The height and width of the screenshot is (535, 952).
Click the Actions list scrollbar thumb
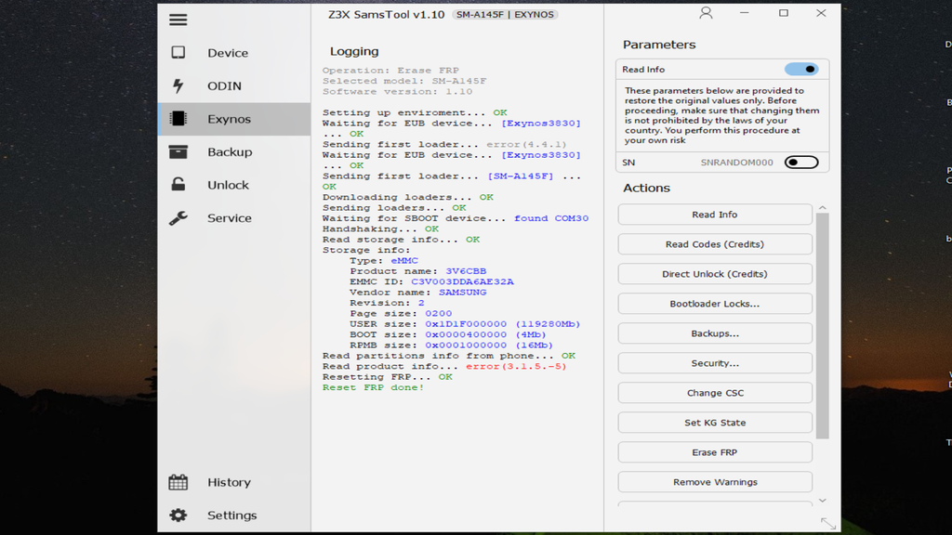(823, 326)
